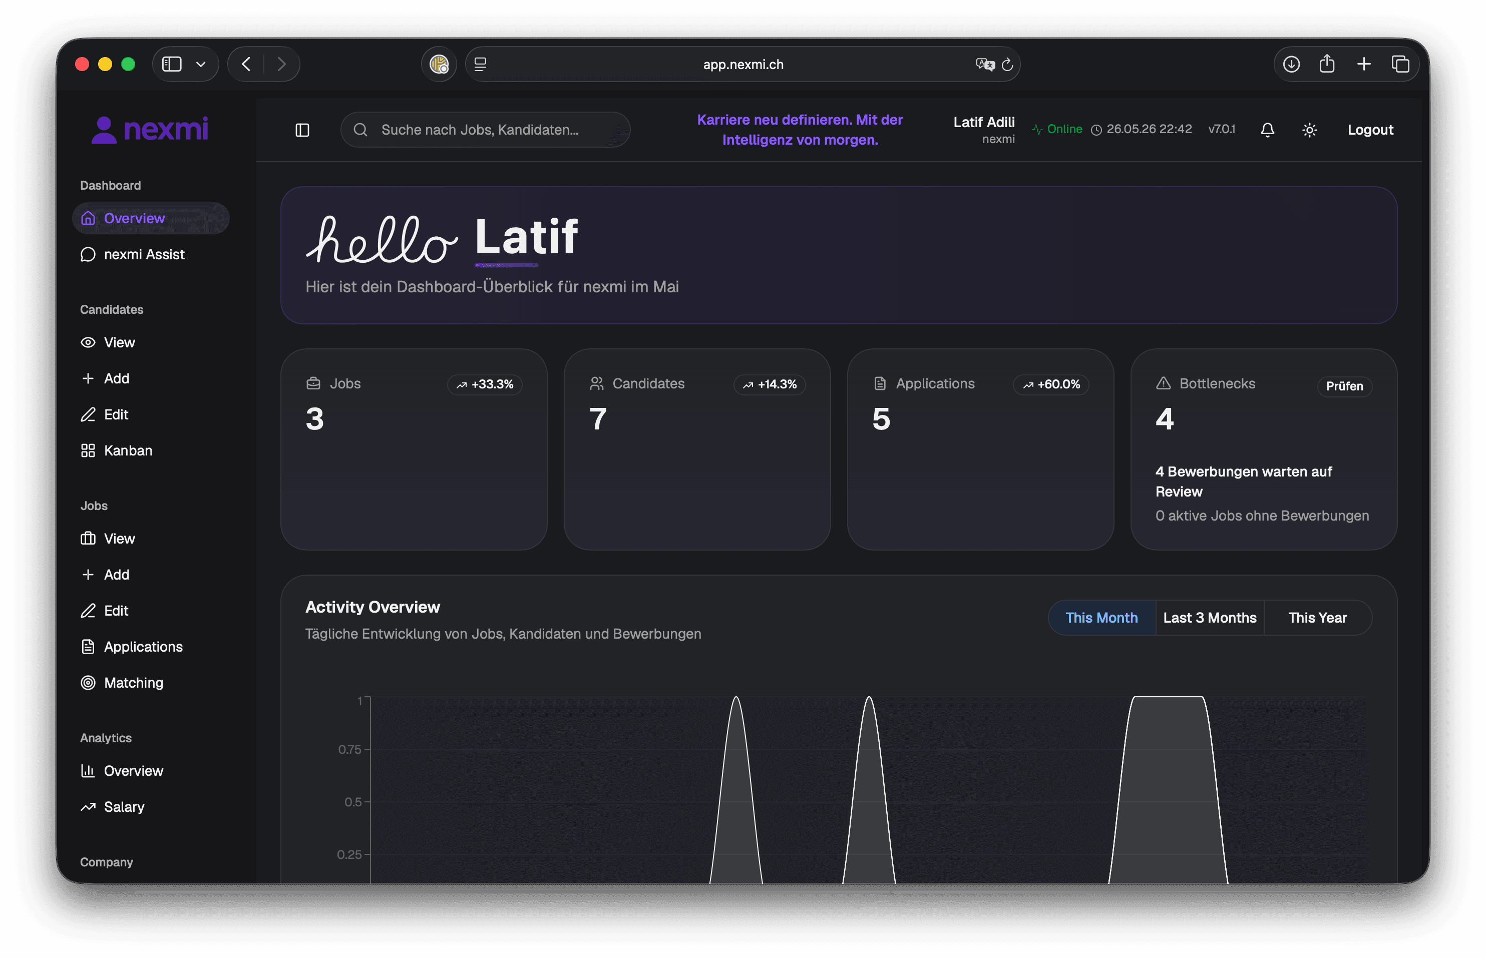Screen dimensions: 1486x958
Task: Open Analytics Overview
Action: coord(151,771)
